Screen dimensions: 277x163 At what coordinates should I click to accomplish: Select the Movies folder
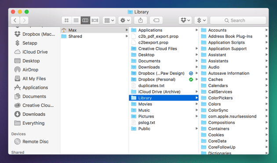(x=164, y=104)
